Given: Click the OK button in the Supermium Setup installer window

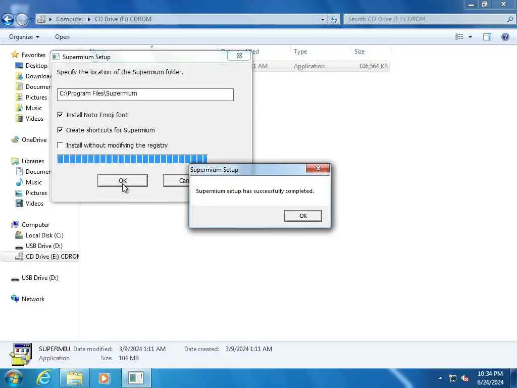Looking at the screenshot, I should pyautogui.click(x=122, y=180).
